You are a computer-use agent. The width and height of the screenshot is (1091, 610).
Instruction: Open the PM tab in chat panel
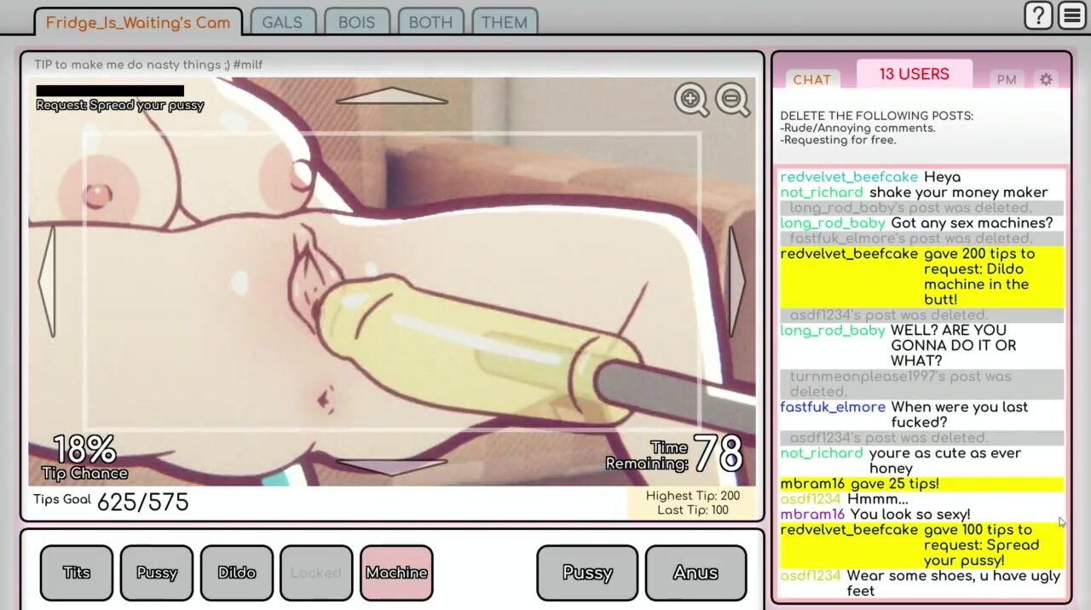[x=1007, y=79]
